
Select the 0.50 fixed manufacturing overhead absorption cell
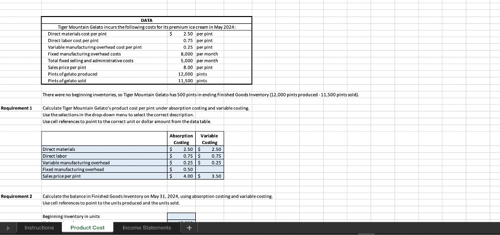(x=182, y=169)
